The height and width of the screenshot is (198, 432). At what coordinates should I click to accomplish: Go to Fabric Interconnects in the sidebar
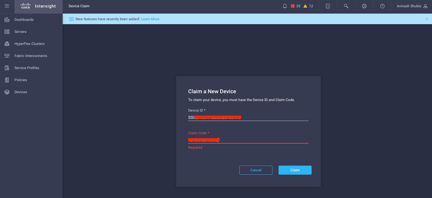click(x=31, y=56)
